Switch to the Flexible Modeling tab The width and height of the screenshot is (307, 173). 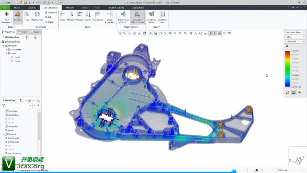pyautogui.click(x=116, y=7)
